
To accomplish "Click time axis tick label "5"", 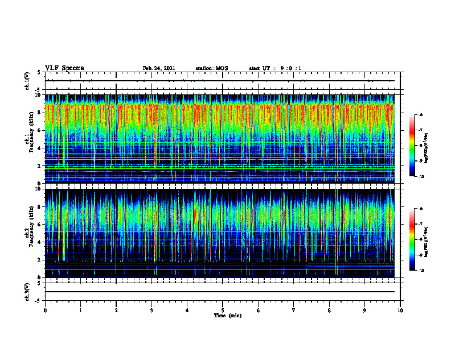I will (223, 310).
